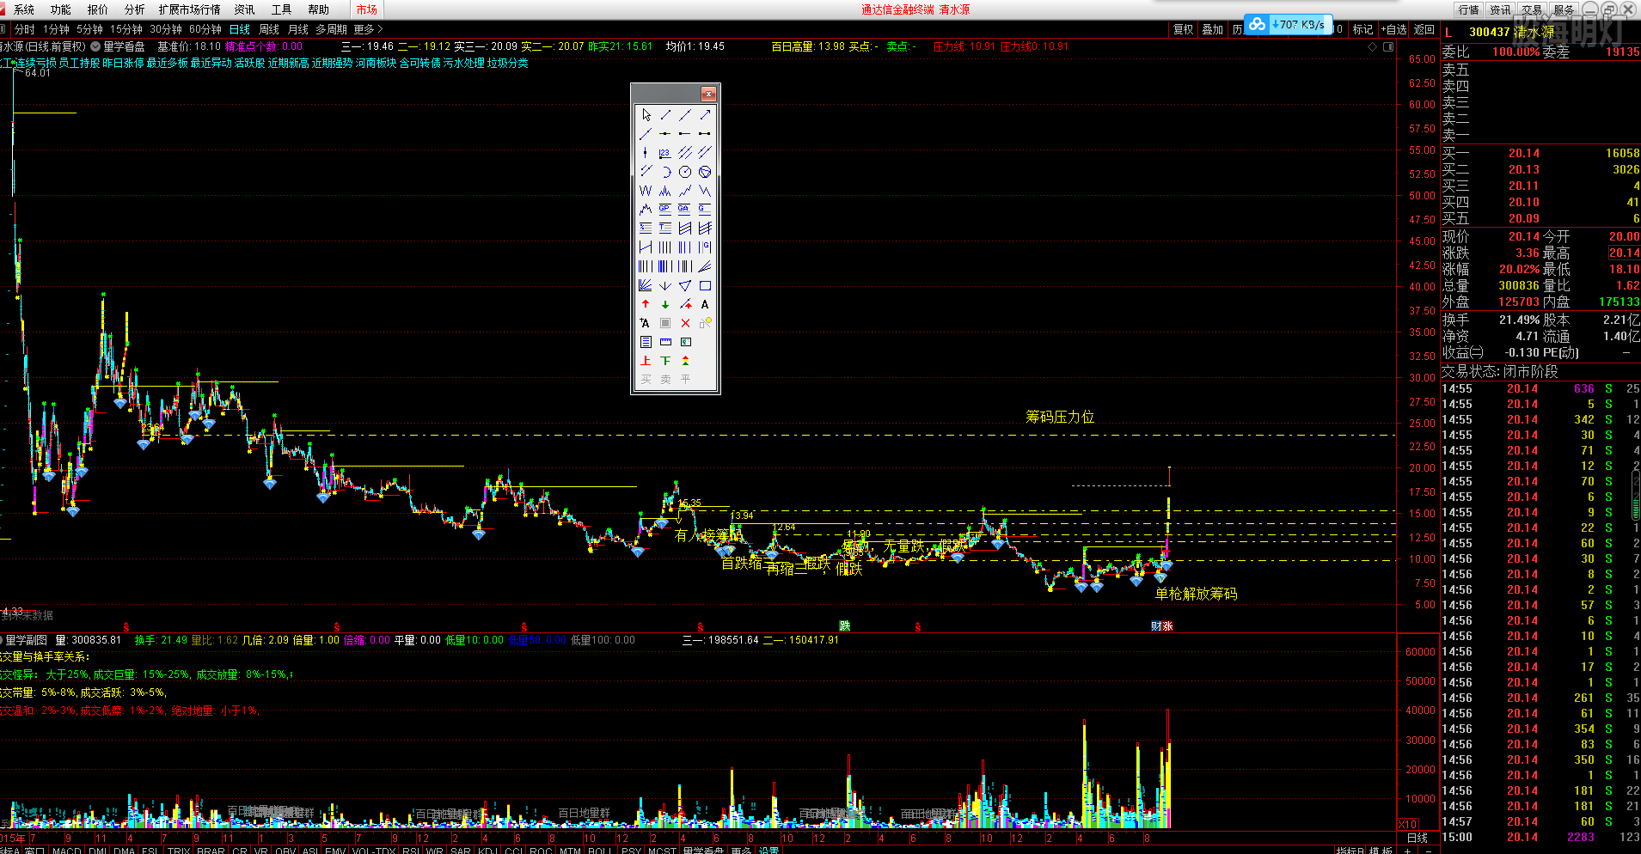1641x854 pixels.
Task: Click the 复权 button
Action: 1184,29
